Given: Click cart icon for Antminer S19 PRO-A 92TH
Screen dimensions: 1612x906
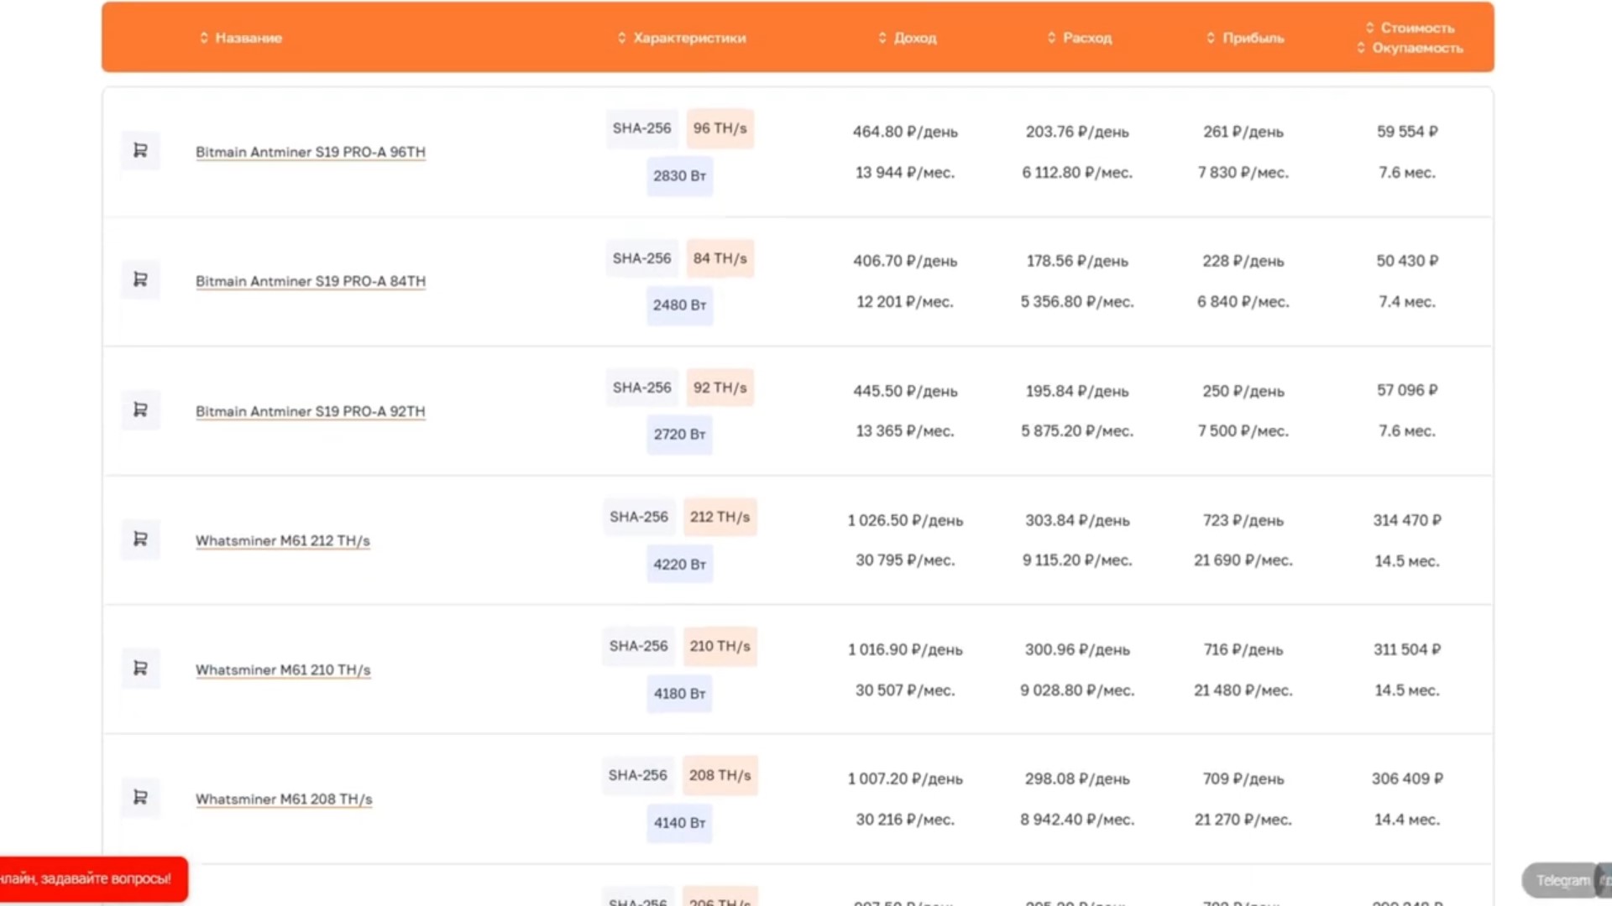Looking at the screenshot, I should 140,409.
